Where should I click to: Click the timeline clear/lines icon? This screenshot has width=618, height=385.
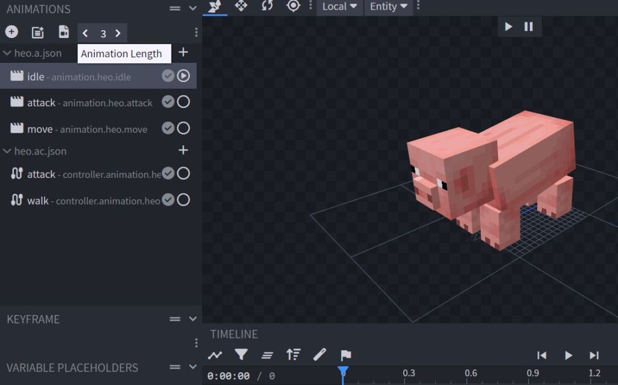(267, 355)
